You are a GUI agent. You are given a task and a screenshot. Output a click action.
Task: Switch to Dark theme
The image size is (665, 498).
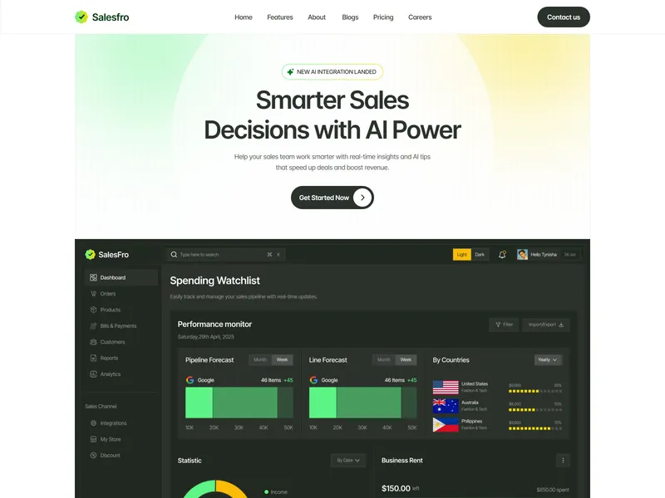click(x=480, y=255)
